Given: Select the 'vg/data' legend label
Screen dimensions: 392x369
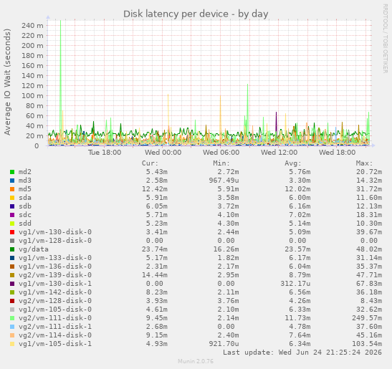Looking at the screenshot, I should 34,249.
